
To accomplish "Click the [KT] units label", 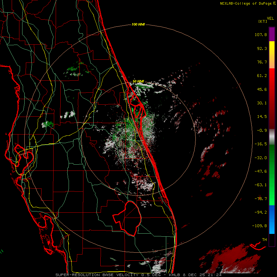I will click(x=263, y=21).
